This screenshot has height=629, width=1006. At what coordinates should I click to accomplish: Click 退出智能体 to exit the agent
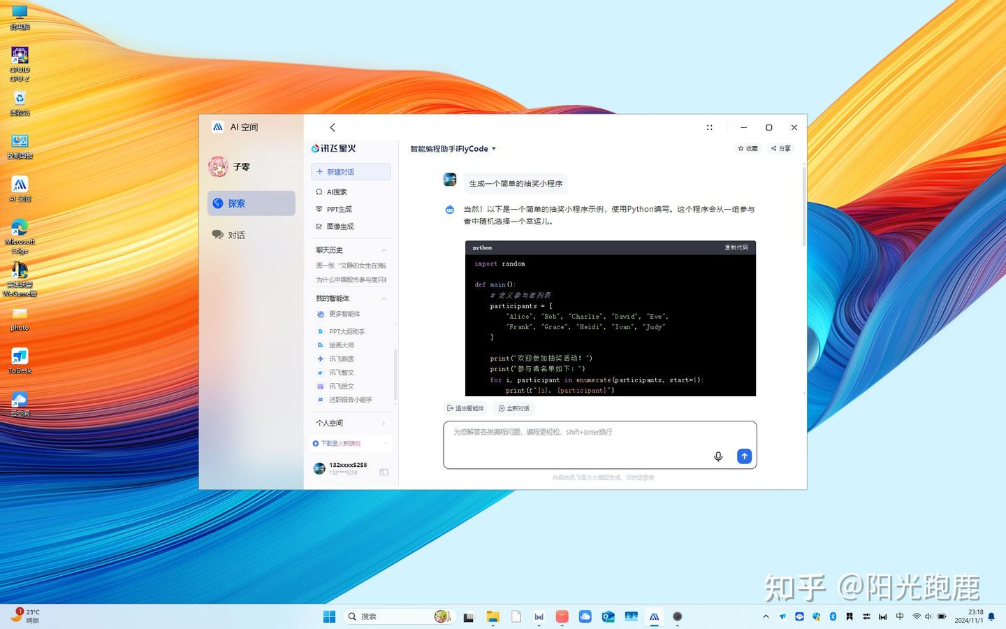tap(465, 408)
